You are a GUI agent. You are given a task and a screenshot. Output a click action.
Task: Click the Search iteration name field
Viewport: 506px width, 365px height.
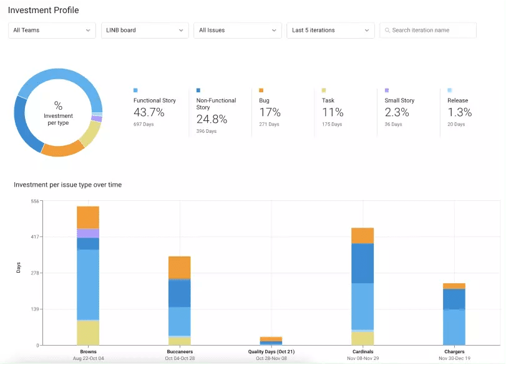coord(428,31)
